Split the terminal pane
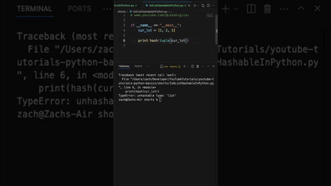The image size is (331, 186). point(192,66)
